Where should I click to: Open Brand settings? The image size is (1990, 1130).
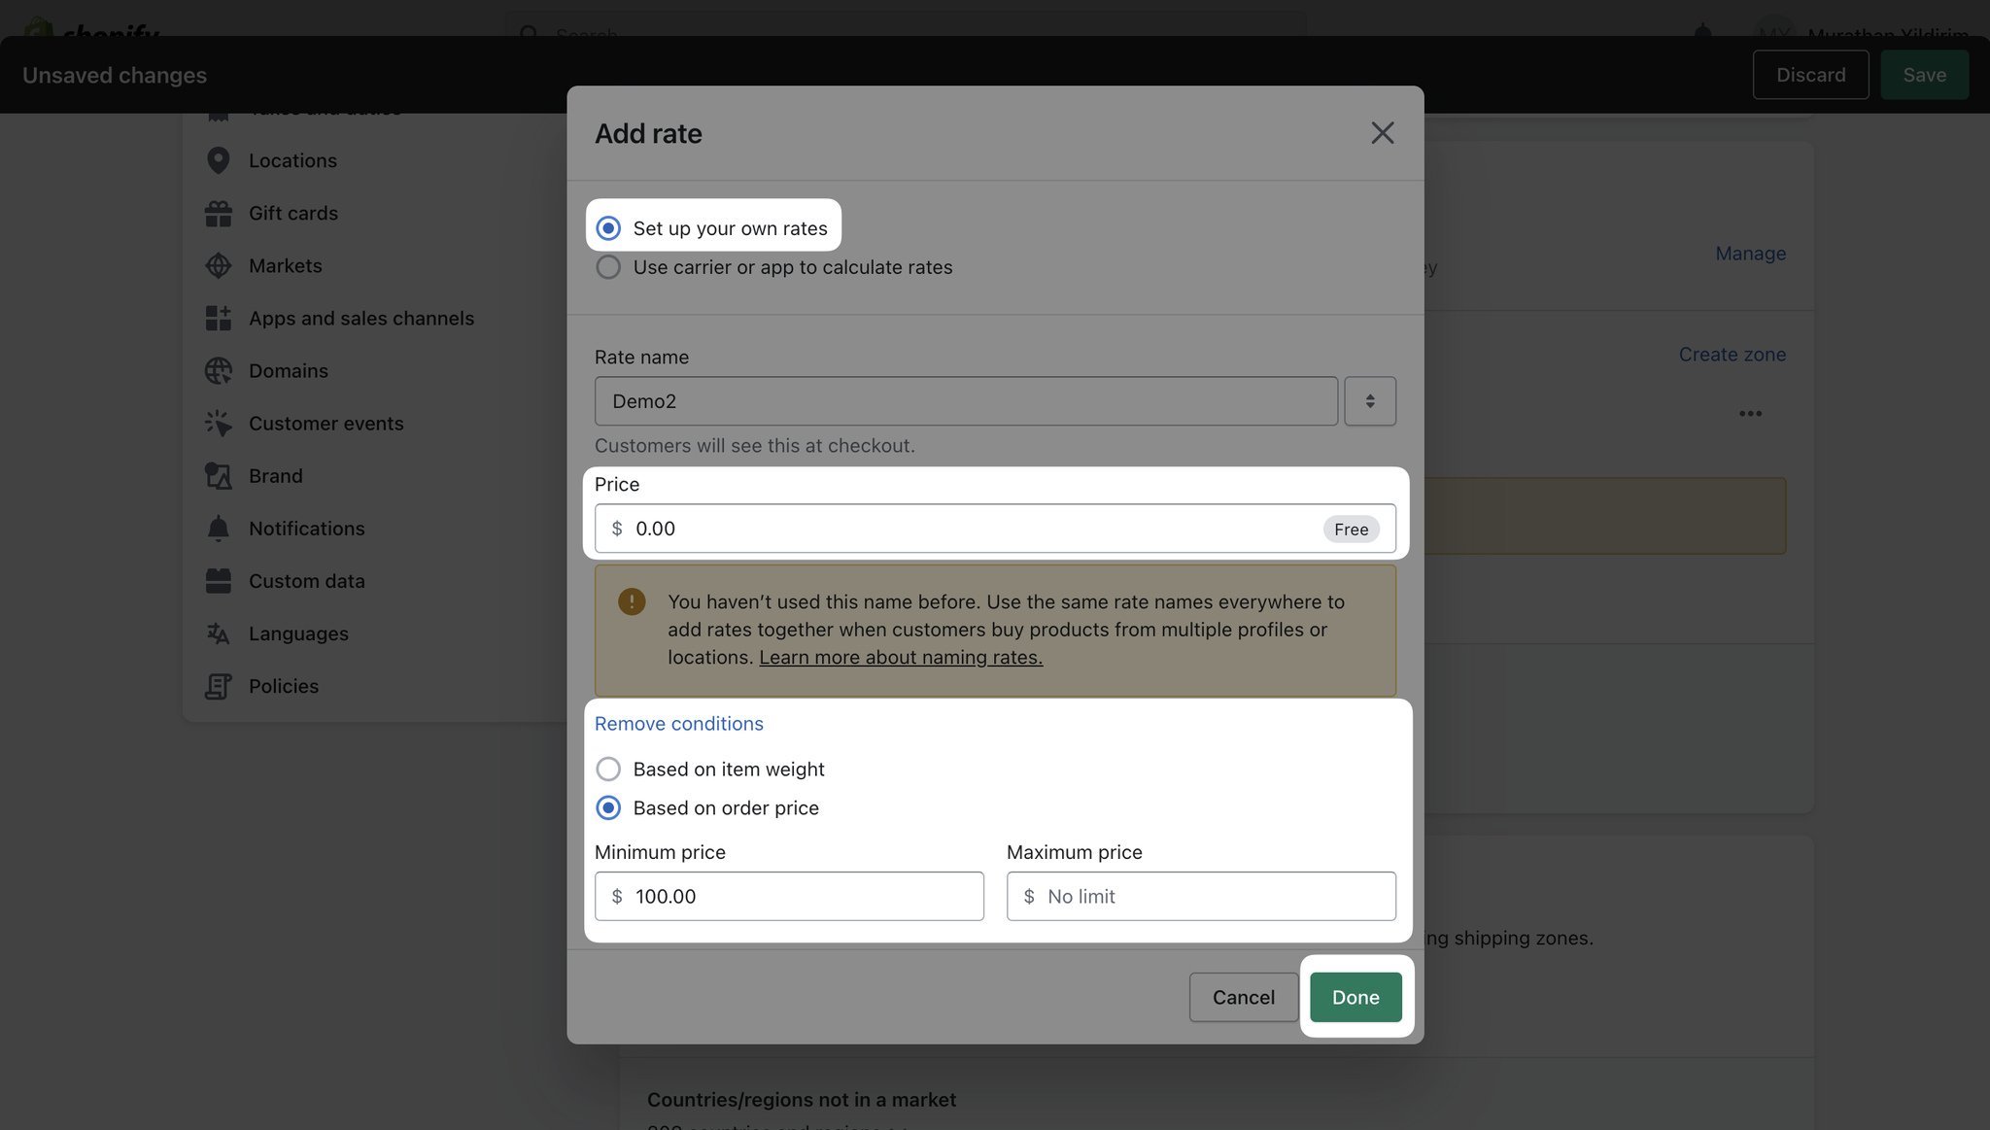pyautogui.click(x=276, y=475)
